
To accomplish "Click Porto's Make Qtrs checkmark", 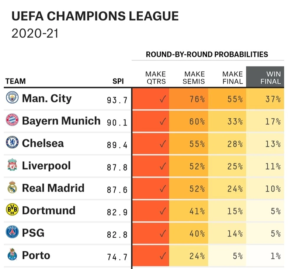I will pyautogui.click(x=163, y=256).
